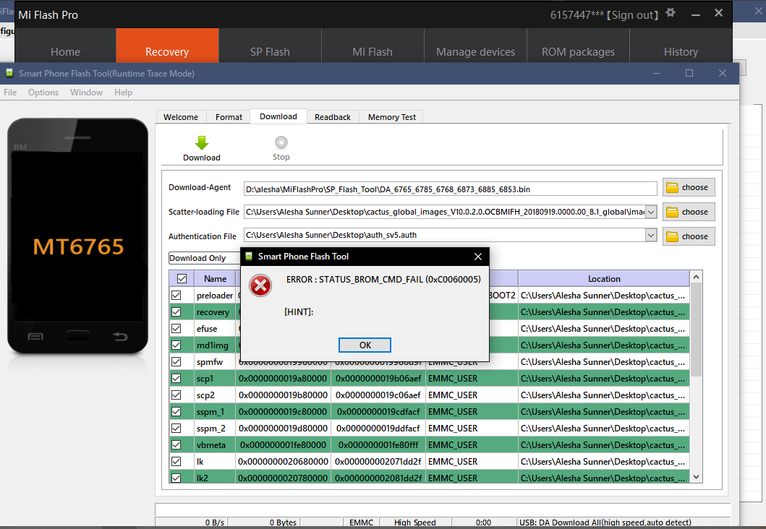
Task: Switch to the Memory Test tab
Action: tap(391, 117)
